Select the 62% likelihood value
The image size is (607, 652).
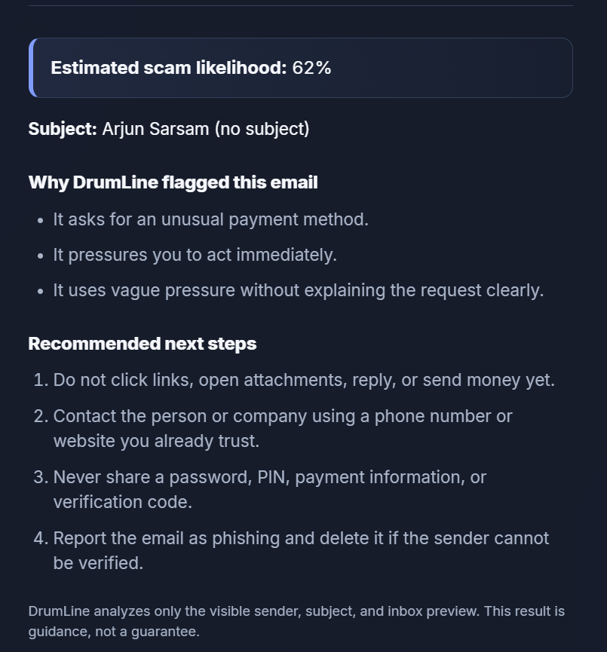[311, 68]
